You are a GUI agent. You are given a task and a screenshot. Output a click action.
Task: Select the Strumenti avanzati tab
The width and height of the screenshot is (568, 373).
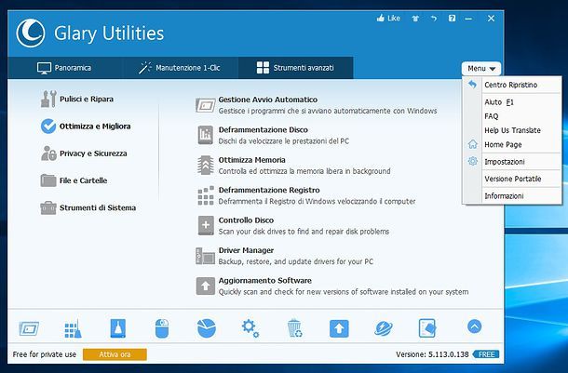click(x=295, y=68)
